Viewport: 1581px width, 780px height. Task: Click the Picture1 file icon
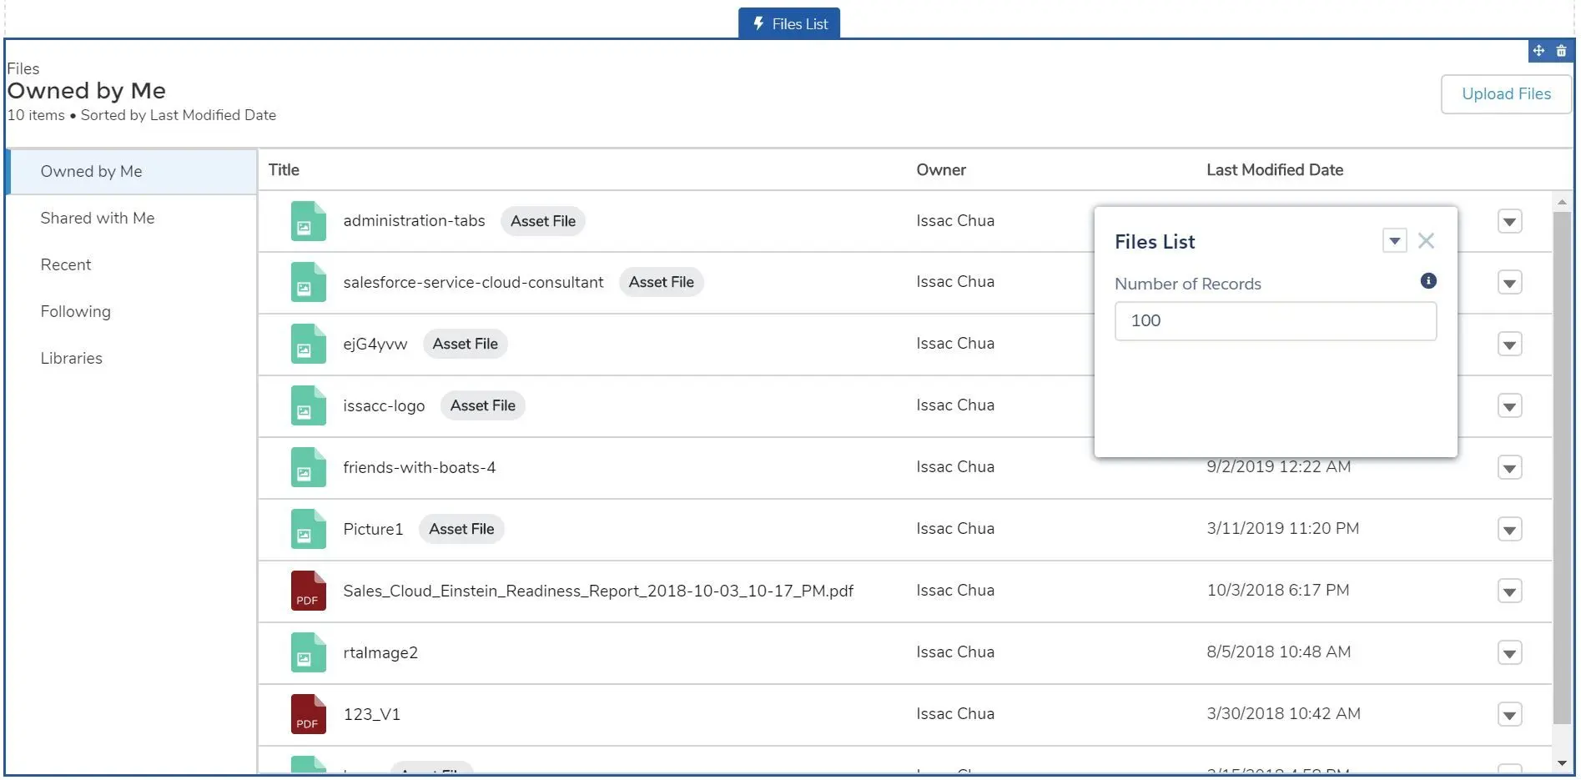pyautogui.click(x=308, y=529)
